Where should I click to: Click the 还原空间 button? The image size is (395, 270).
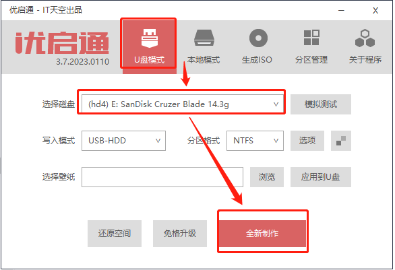coord(115,234)
